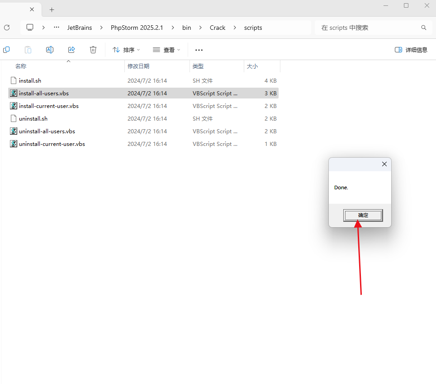Click the Paste icon in the toolbar
The image size is (436, 384).
[28, 50]
